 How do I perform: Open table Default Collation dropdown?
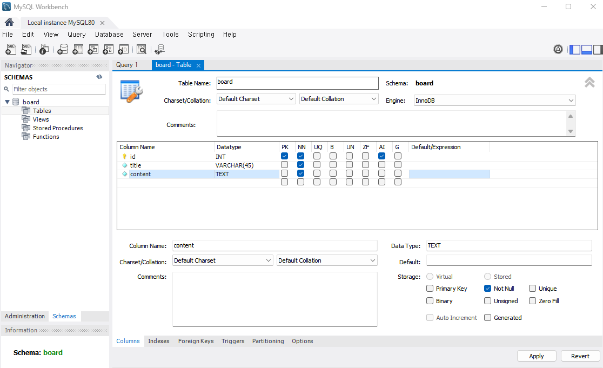click(x=339, y=99)
